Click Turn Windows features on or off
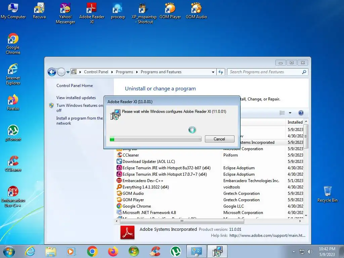Screen dimensions: 344x258 [x=80, y=108]
